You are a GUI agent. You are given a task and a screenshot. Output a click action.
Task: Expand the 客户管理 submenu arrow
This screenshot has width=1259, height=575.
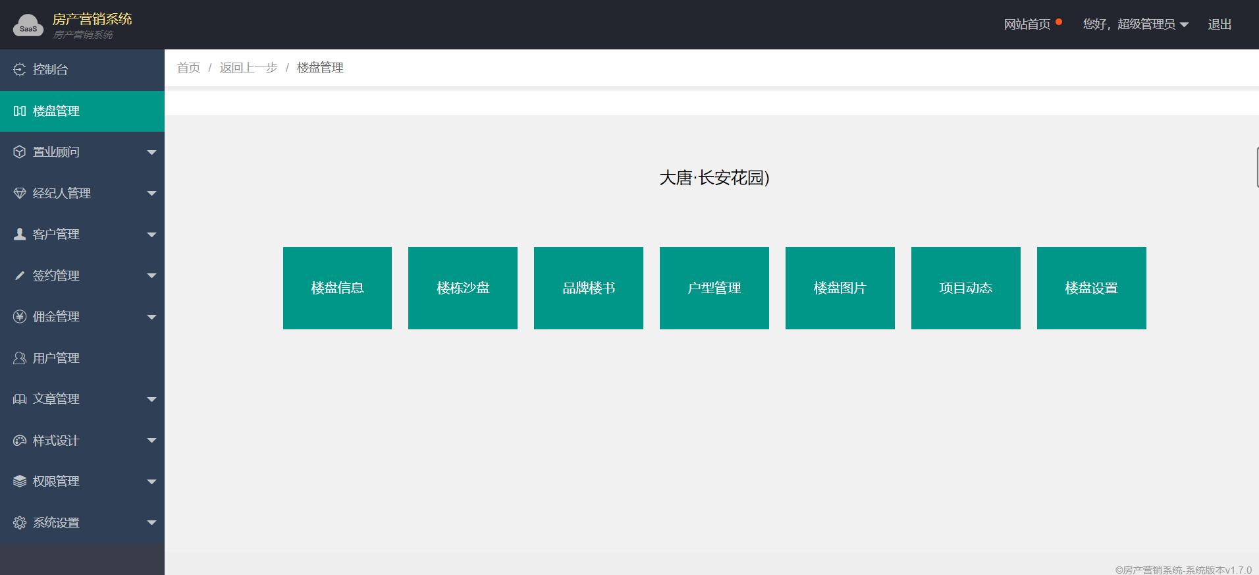pos(151,235)
